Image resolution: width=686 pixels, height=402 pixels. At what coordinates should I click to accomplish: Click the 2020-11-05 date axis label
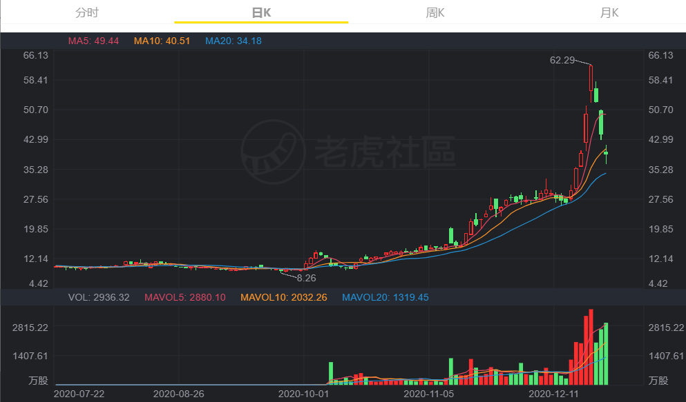pyautogui.click(x=429, y=394)
